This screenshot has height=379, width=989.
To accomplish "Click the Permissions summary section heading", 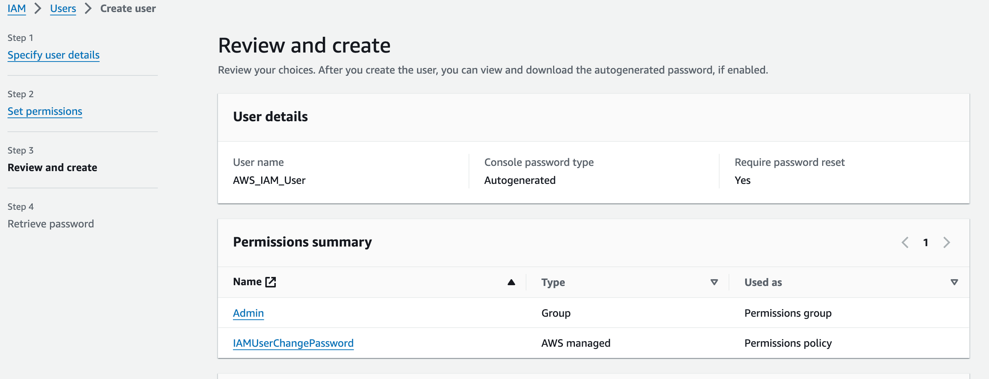I will click(x=302, y=242).
